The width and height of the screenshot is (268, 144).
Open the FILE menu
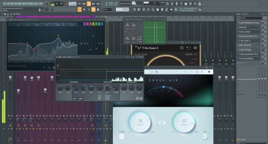(4, 4)
